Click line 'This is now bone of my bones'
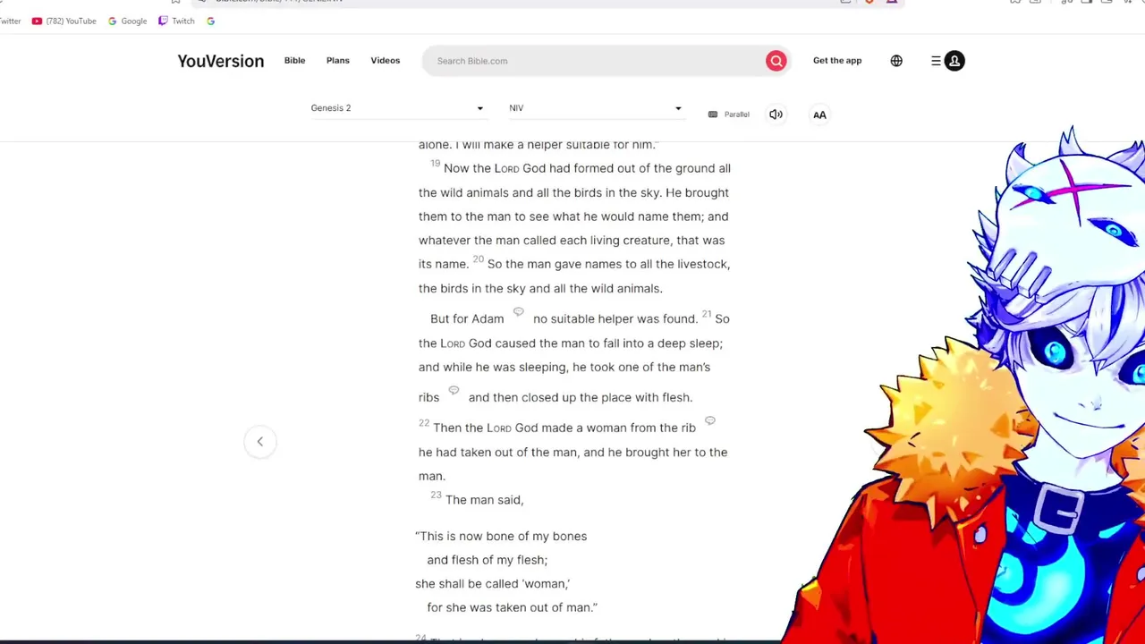Viewport: 1145px width, 644px height. point(501,536)
